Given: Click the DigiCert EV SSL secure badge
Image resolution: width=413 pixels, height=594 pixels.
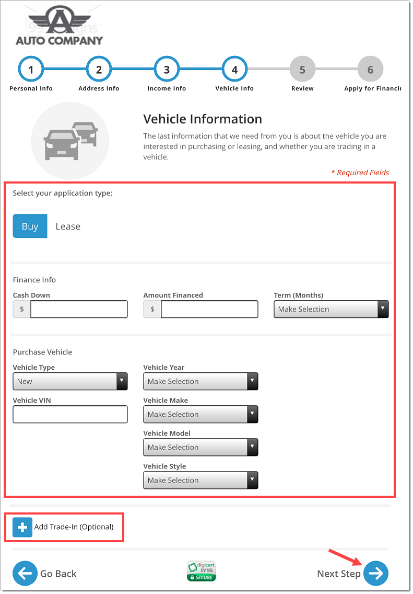Looking at the screenshot, I should [x=202, y=572].
